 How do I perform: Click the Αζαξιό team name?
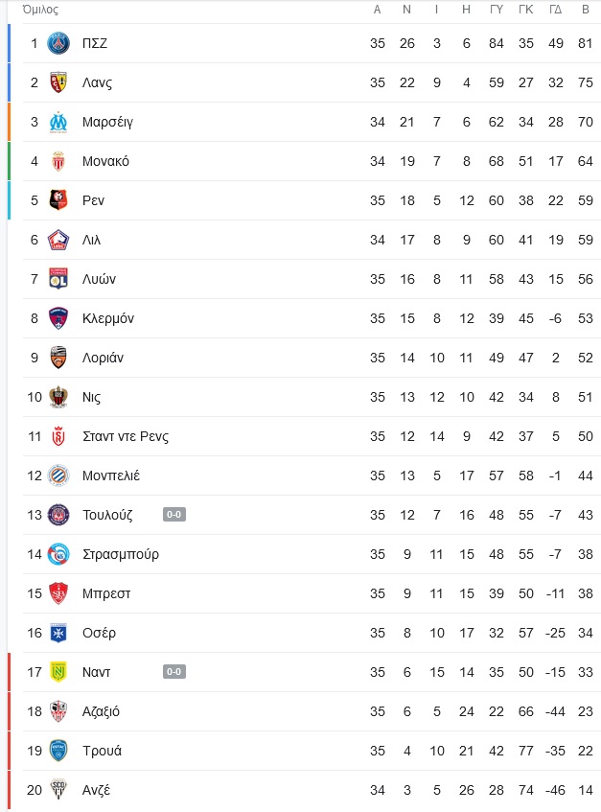coord(101,711)
